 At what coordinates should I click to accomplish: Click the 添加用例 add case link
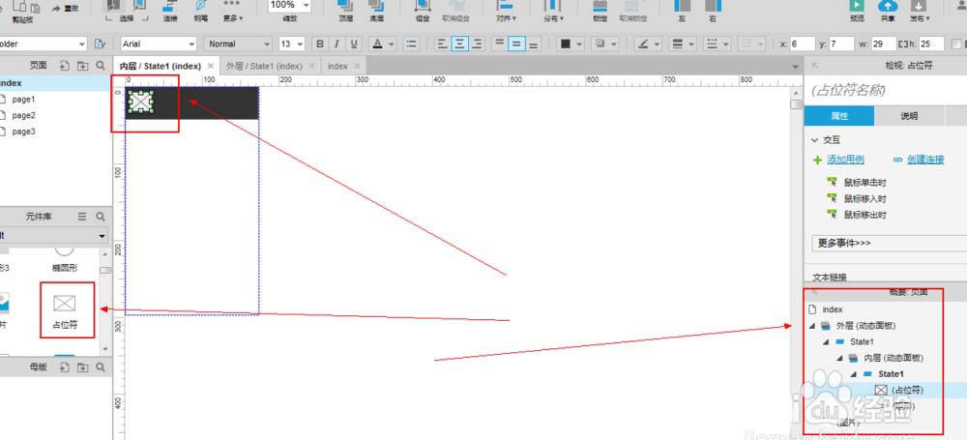(845, 160)
